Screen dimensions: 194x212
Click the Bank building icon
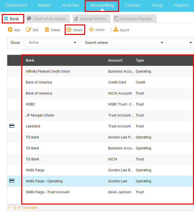click(6, 18)
